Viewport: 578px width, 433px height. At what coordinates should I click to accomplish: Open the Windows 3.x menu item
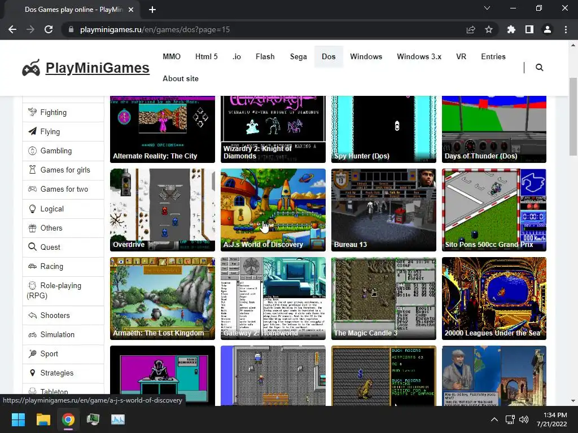coord(419,56)
